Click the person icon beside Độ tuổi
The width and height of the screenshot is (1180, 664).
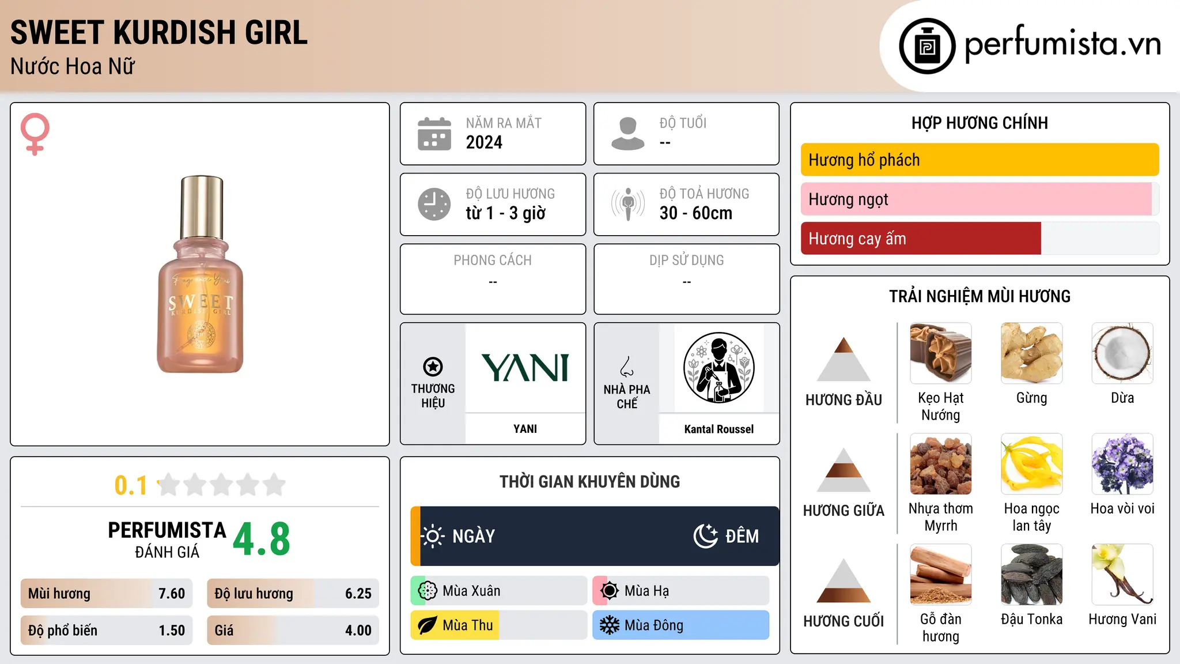627,134
